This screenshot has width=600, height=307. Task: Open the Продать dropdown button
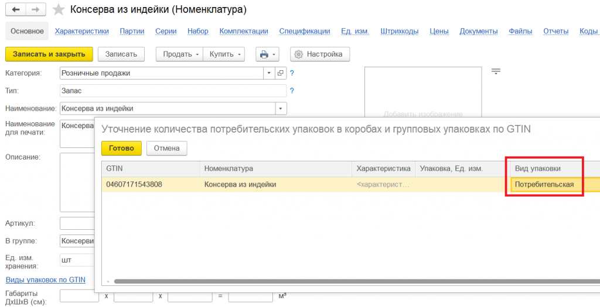pyautogui.click(x=179, y=54)
